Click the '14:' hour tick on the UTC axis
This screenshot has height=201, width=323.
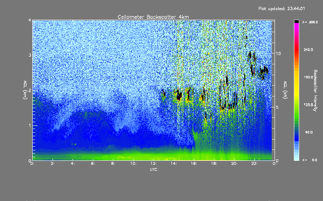[x=174, y=164]
